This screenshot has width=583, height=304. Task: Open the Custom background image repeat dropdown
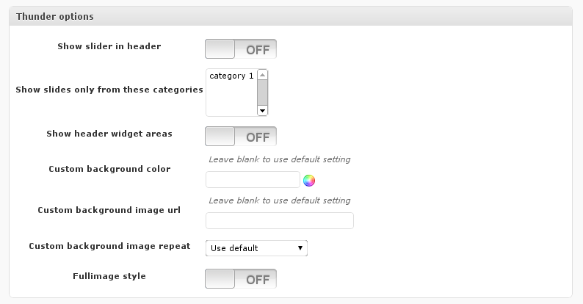(256, 248)
